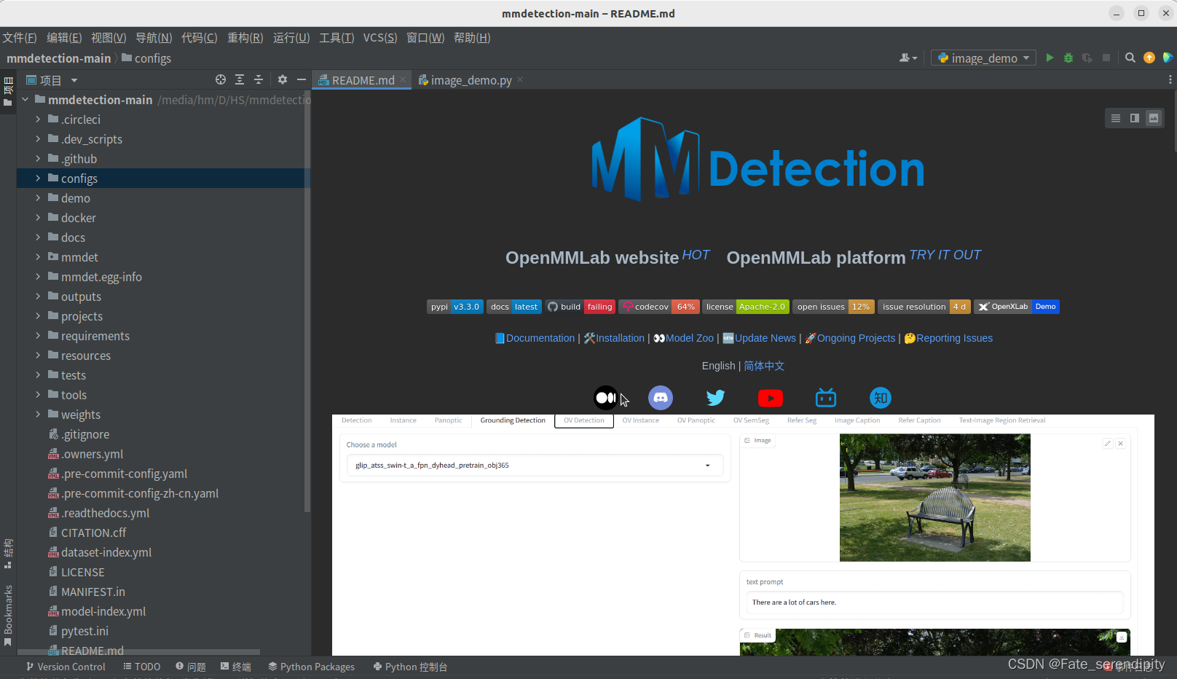Image resolution: width=1177 pixels, height=679 pixels.
Task: Run the image_demo configuration
Action: 1050,58
